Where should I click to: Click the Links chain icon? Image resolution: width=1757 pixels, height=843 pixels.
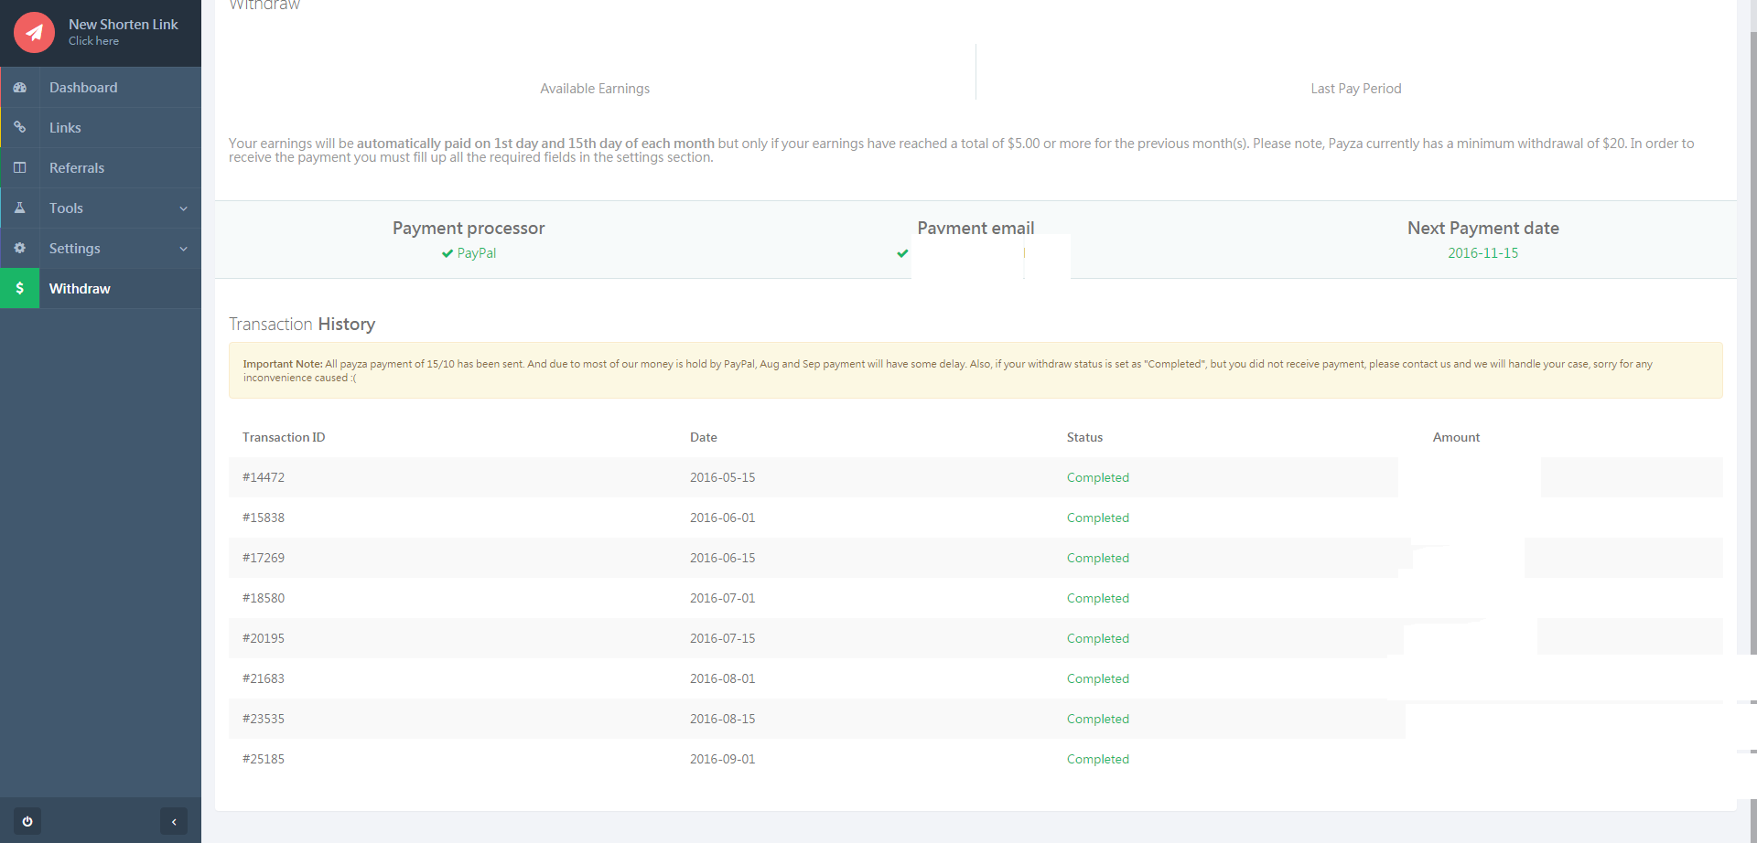(19, 128)
